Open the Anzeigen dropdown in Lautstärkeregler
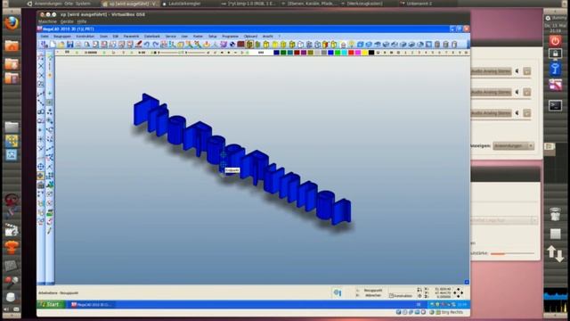Image resolution: width=570 pixels, height=321 pixels. click(513, 146)
